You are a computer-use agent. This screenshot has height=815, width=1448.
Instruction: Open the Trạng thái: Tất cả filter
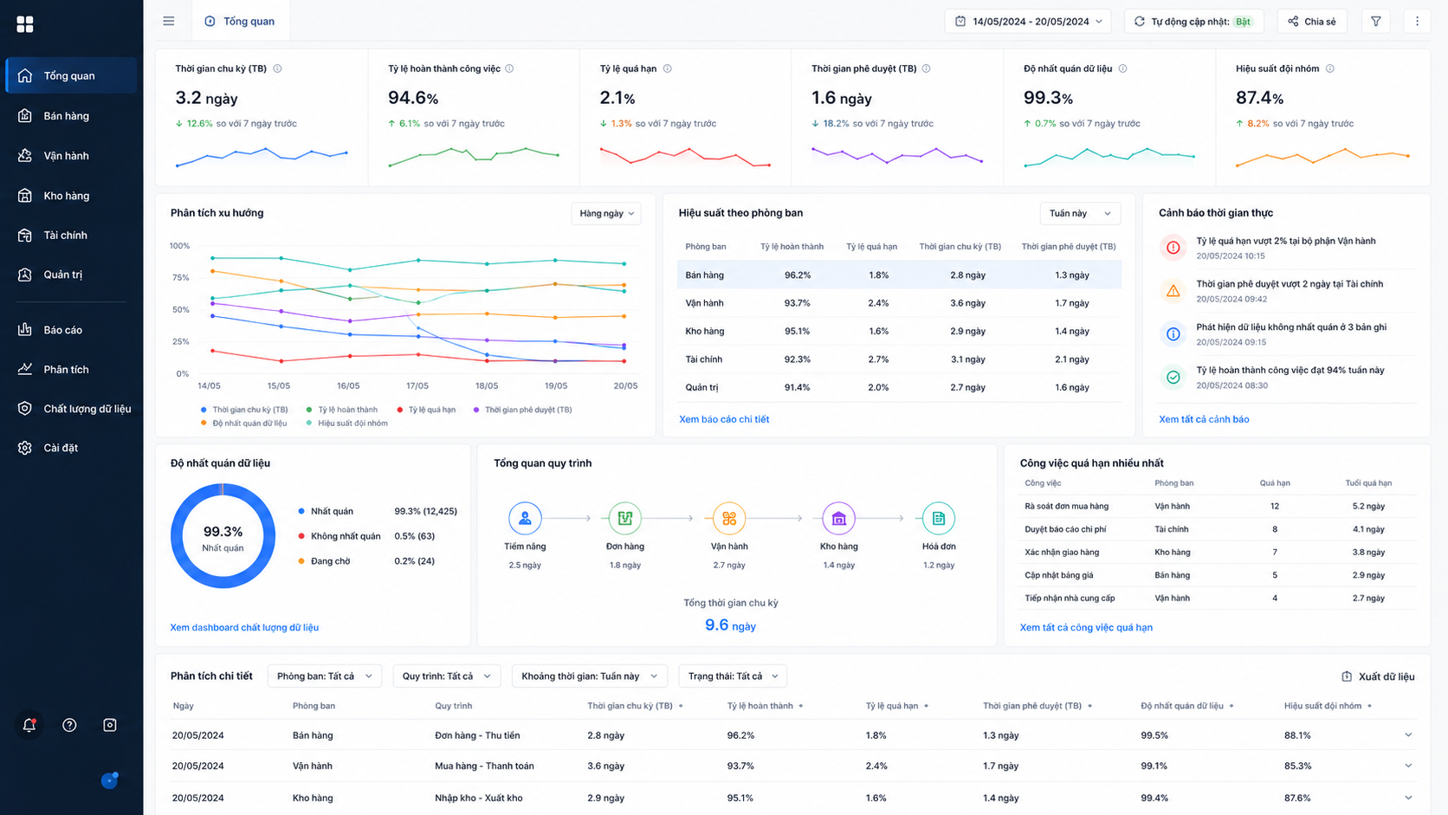(x=733, y=676)
